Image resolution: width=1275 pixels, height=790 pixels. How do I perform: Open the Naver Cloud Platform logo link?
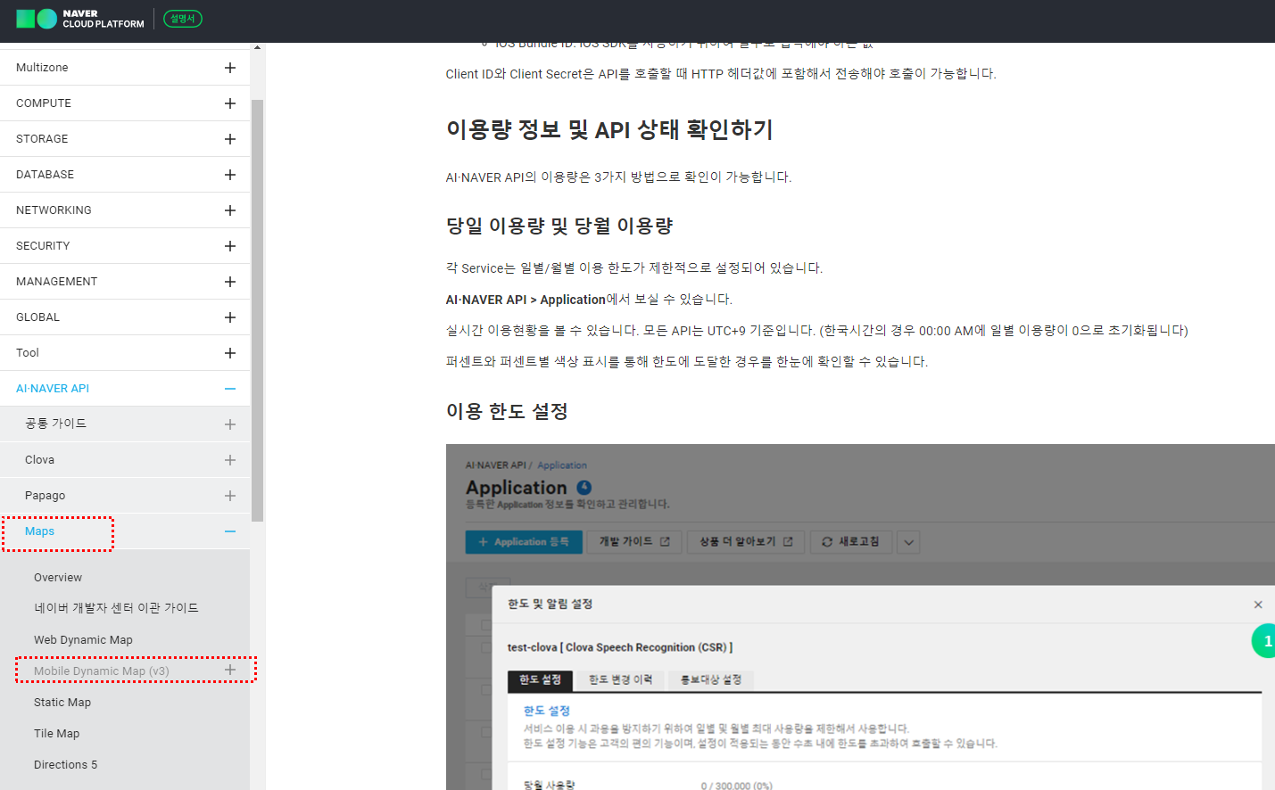[80, 19]
